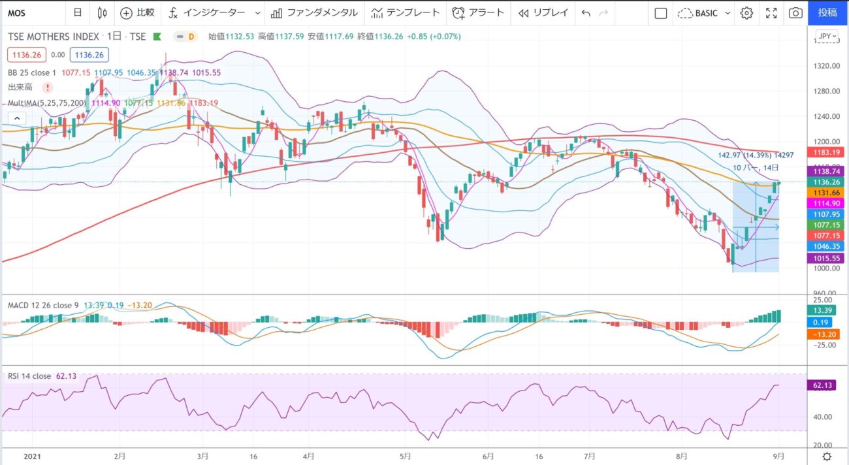849x465 pixels.
Task: Change the 日 daily timeframe interval
Action: click(x=78, y=12)
